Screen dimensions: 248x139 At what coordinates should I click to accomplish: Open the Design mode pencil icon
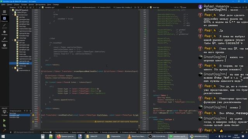4,25
